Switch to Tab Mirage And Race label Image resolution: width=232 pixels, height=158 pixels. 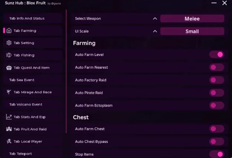tap(33, 92)
